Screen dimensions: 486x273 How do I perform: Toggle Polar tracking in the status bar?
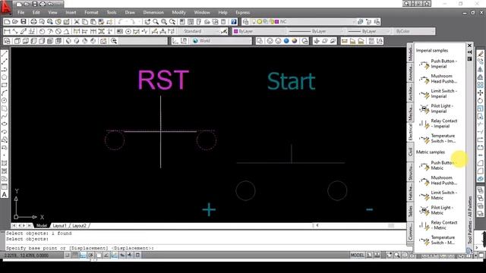[x=91, y=255]
